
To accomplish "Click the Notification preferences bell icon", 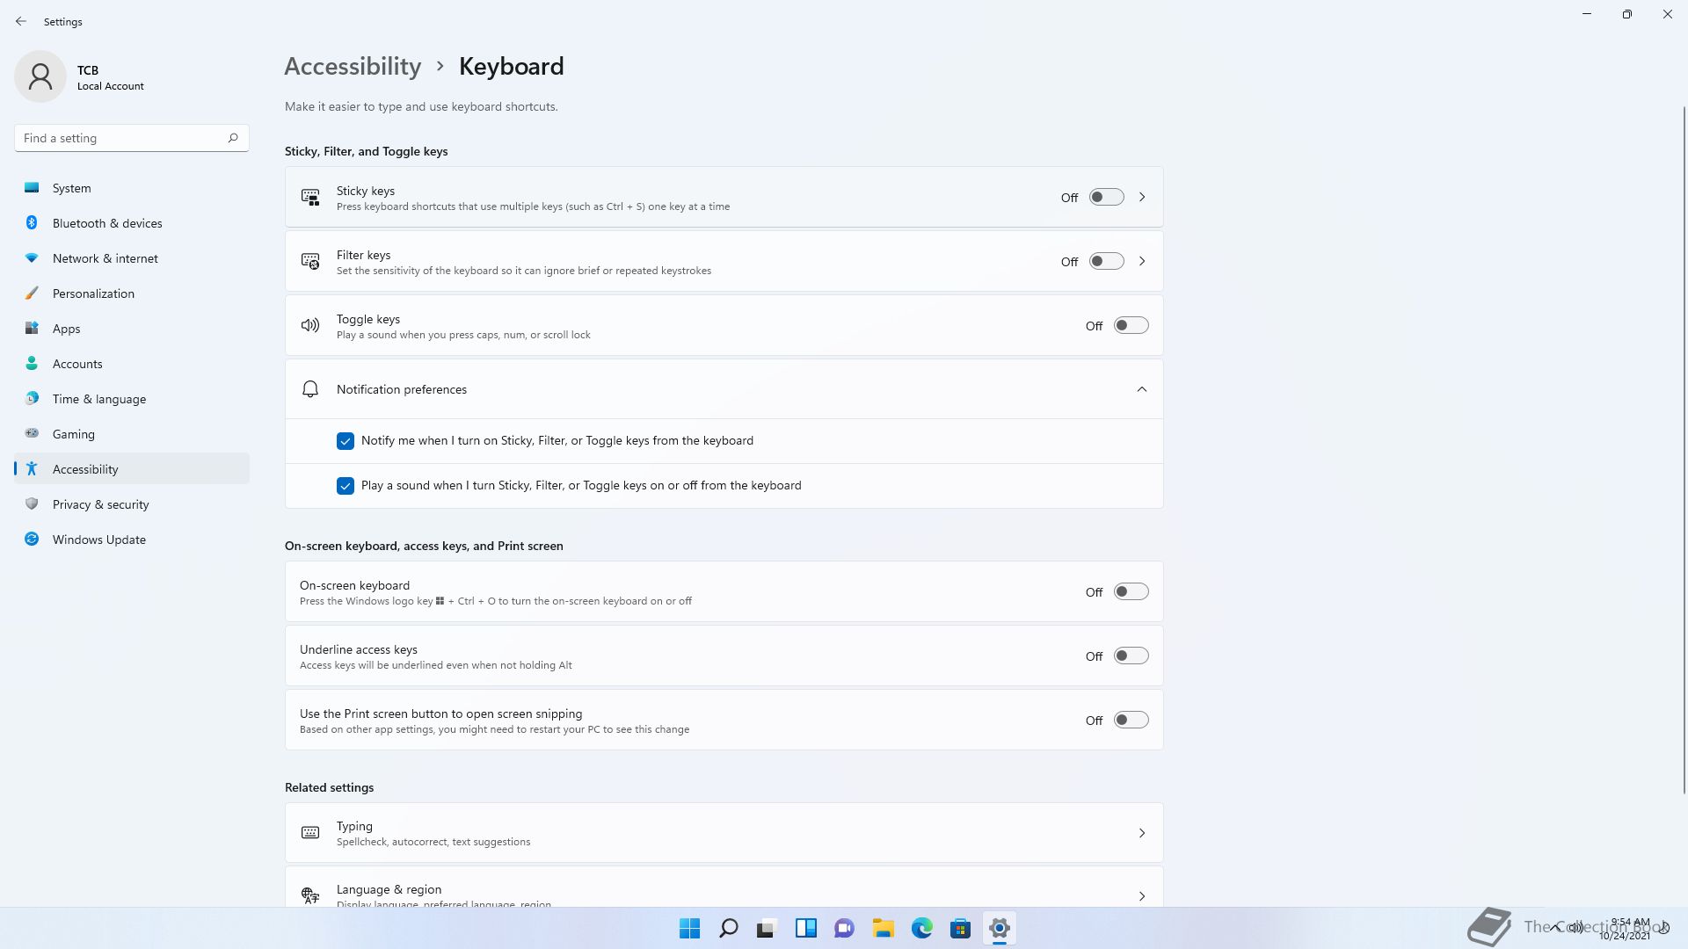I will 310,389.
